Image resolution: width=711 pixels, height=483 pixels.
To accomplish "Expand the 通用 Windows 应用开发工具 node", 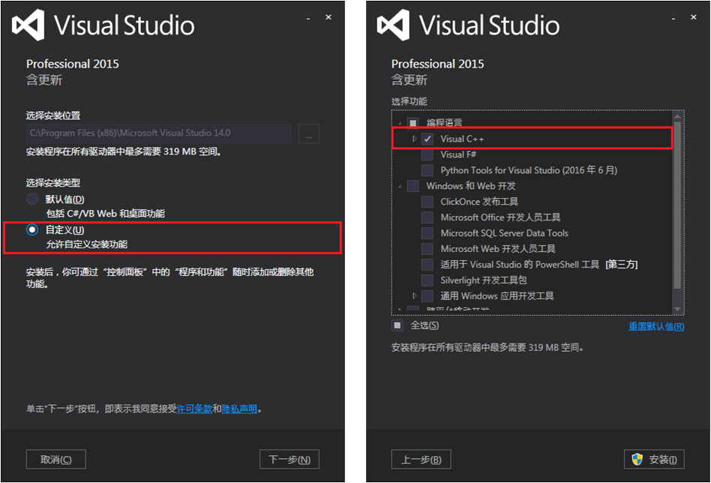I will pyautogui.click(x=414, y=295).
